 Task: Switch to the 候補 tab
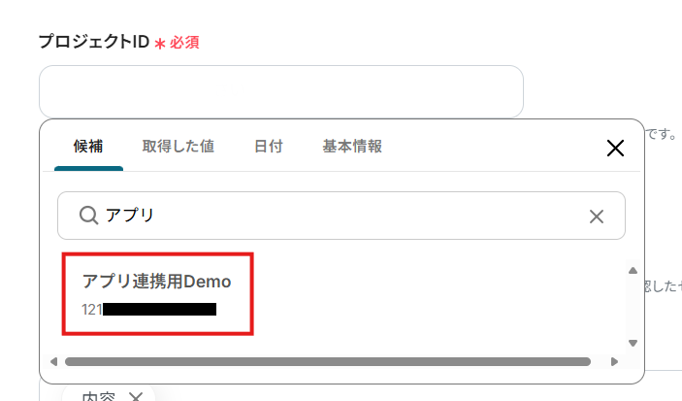tap(88, 147)
